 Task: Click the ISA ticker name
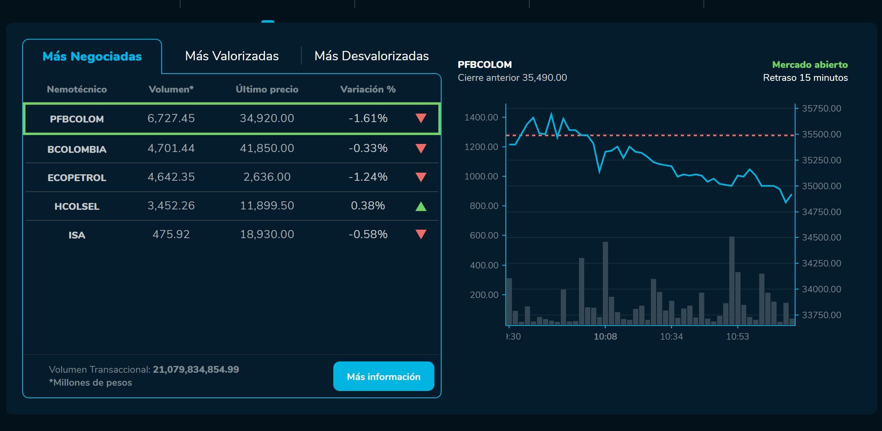(77, 235)
